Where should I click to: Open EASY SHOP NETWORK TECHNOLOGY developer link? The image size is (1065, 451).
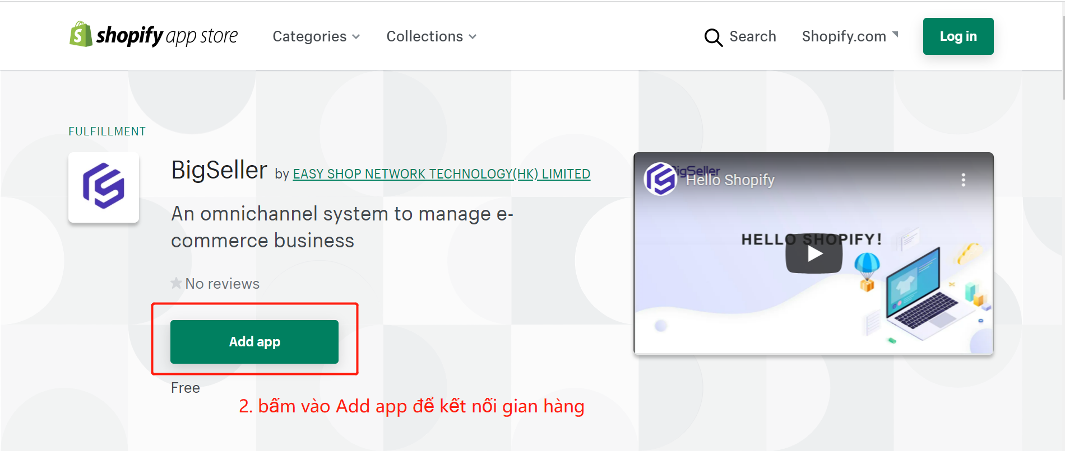tap(441, 174)
